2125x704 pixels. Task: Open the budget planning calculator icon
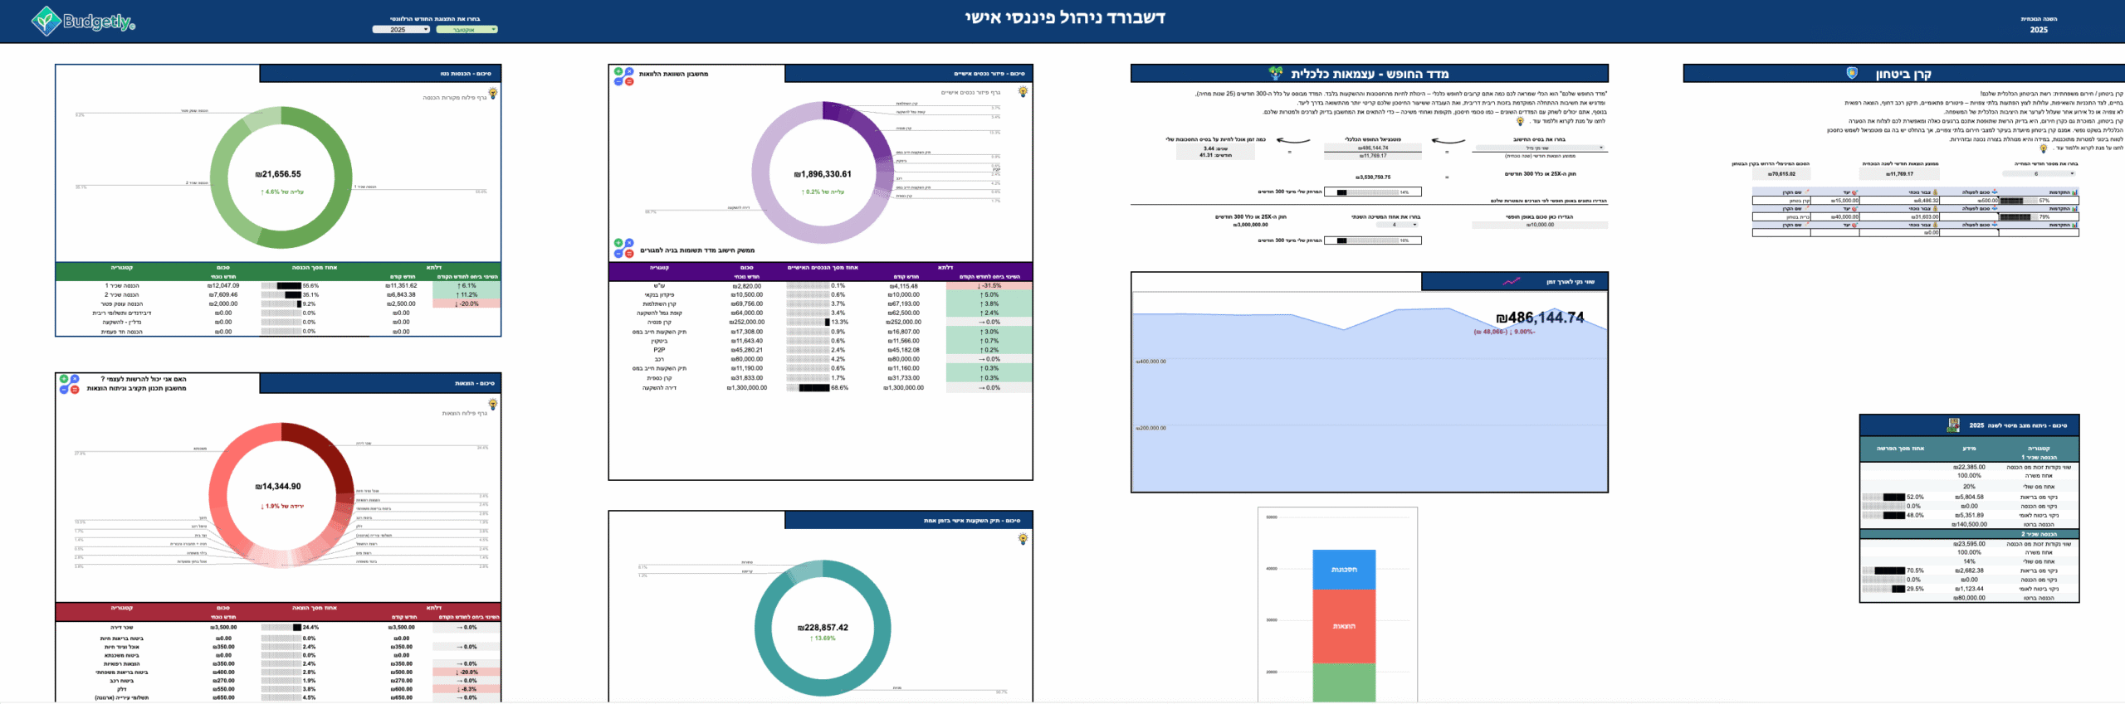[x=69, y=384]
